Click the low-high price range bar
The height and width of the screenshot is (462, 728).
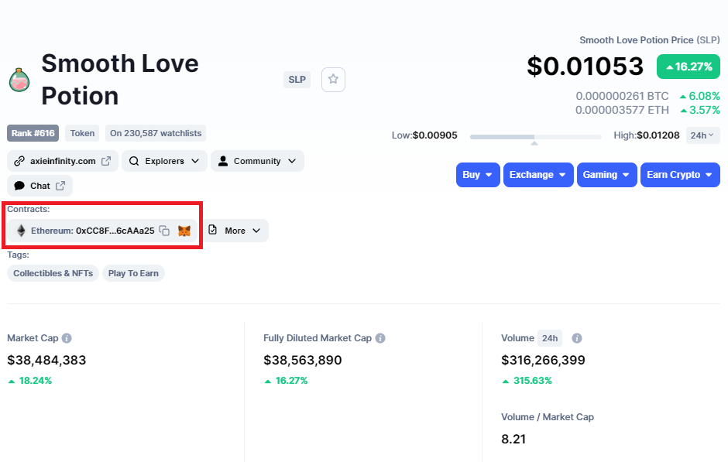click(535, 137)
